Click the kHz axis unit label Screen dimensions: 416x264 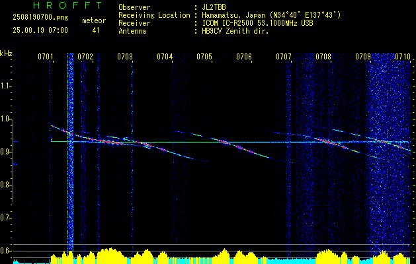click(x=6, y=53)
